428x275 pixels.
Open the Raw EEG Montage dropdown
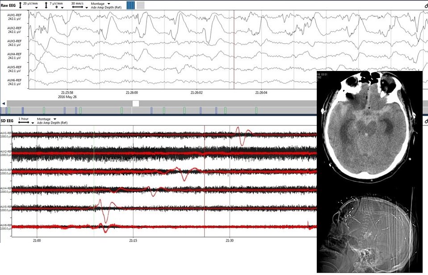109,4
